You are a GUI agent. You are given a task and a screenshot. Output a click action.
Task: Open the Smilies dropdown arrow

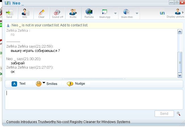pyautogui.click(x=44, y=82)
